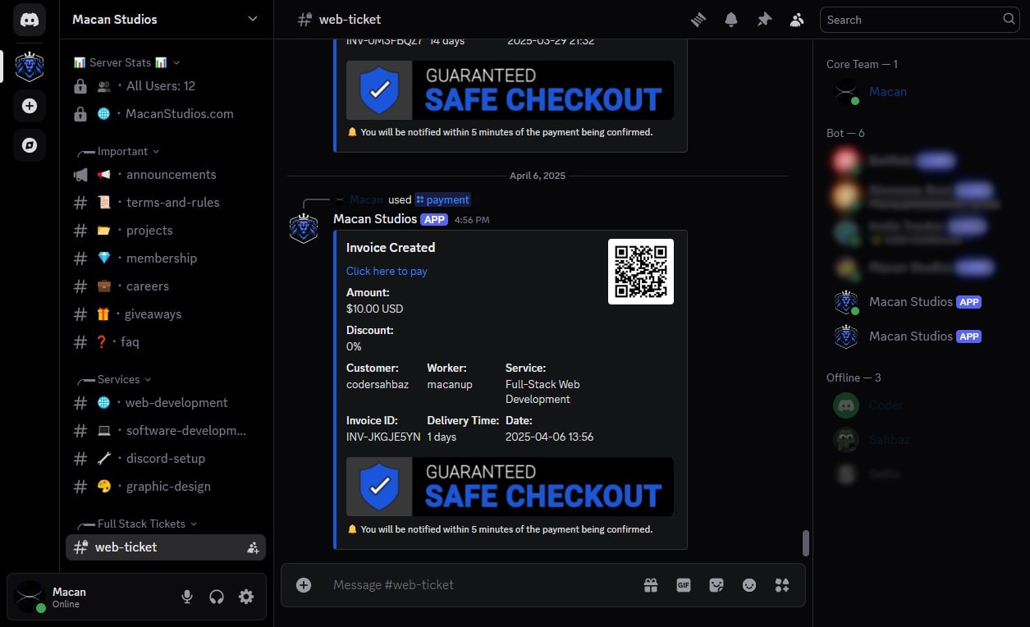Viewport: 1030px width, 627px height.
Task: Open the graphic-design channel
Action: (x=166, y=487)
